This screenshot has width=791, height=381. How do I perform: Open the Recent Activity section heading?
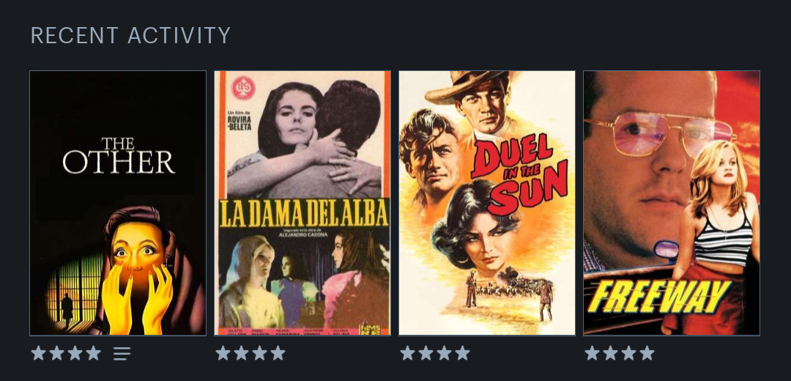pyautogui.click(x=130, y=36)
